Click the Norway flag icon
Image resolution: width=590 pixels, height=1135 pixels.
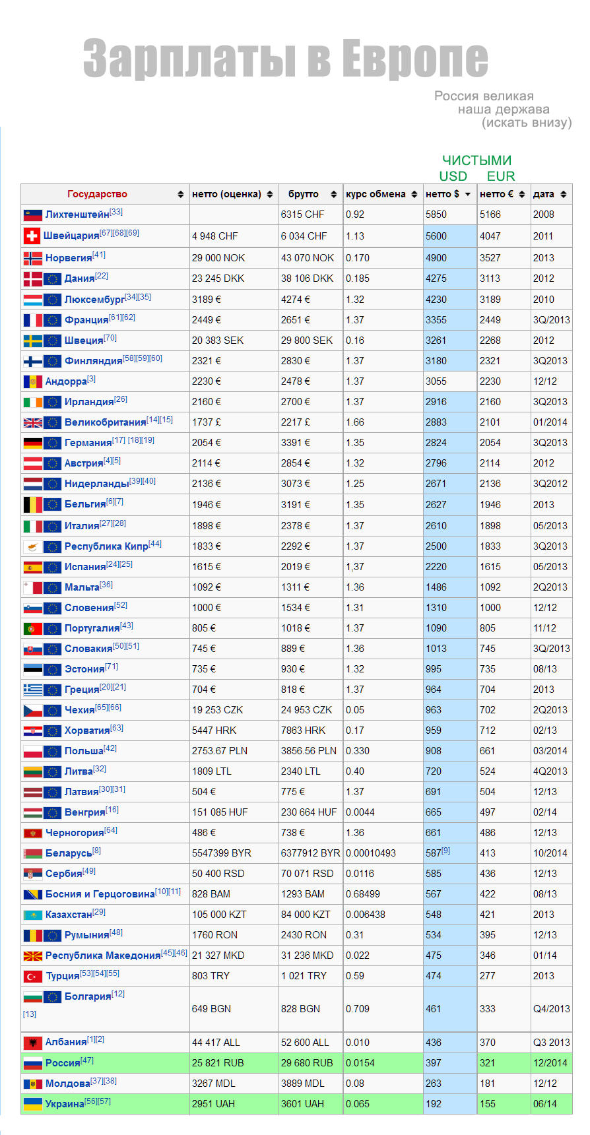click(x=32, y=258)
